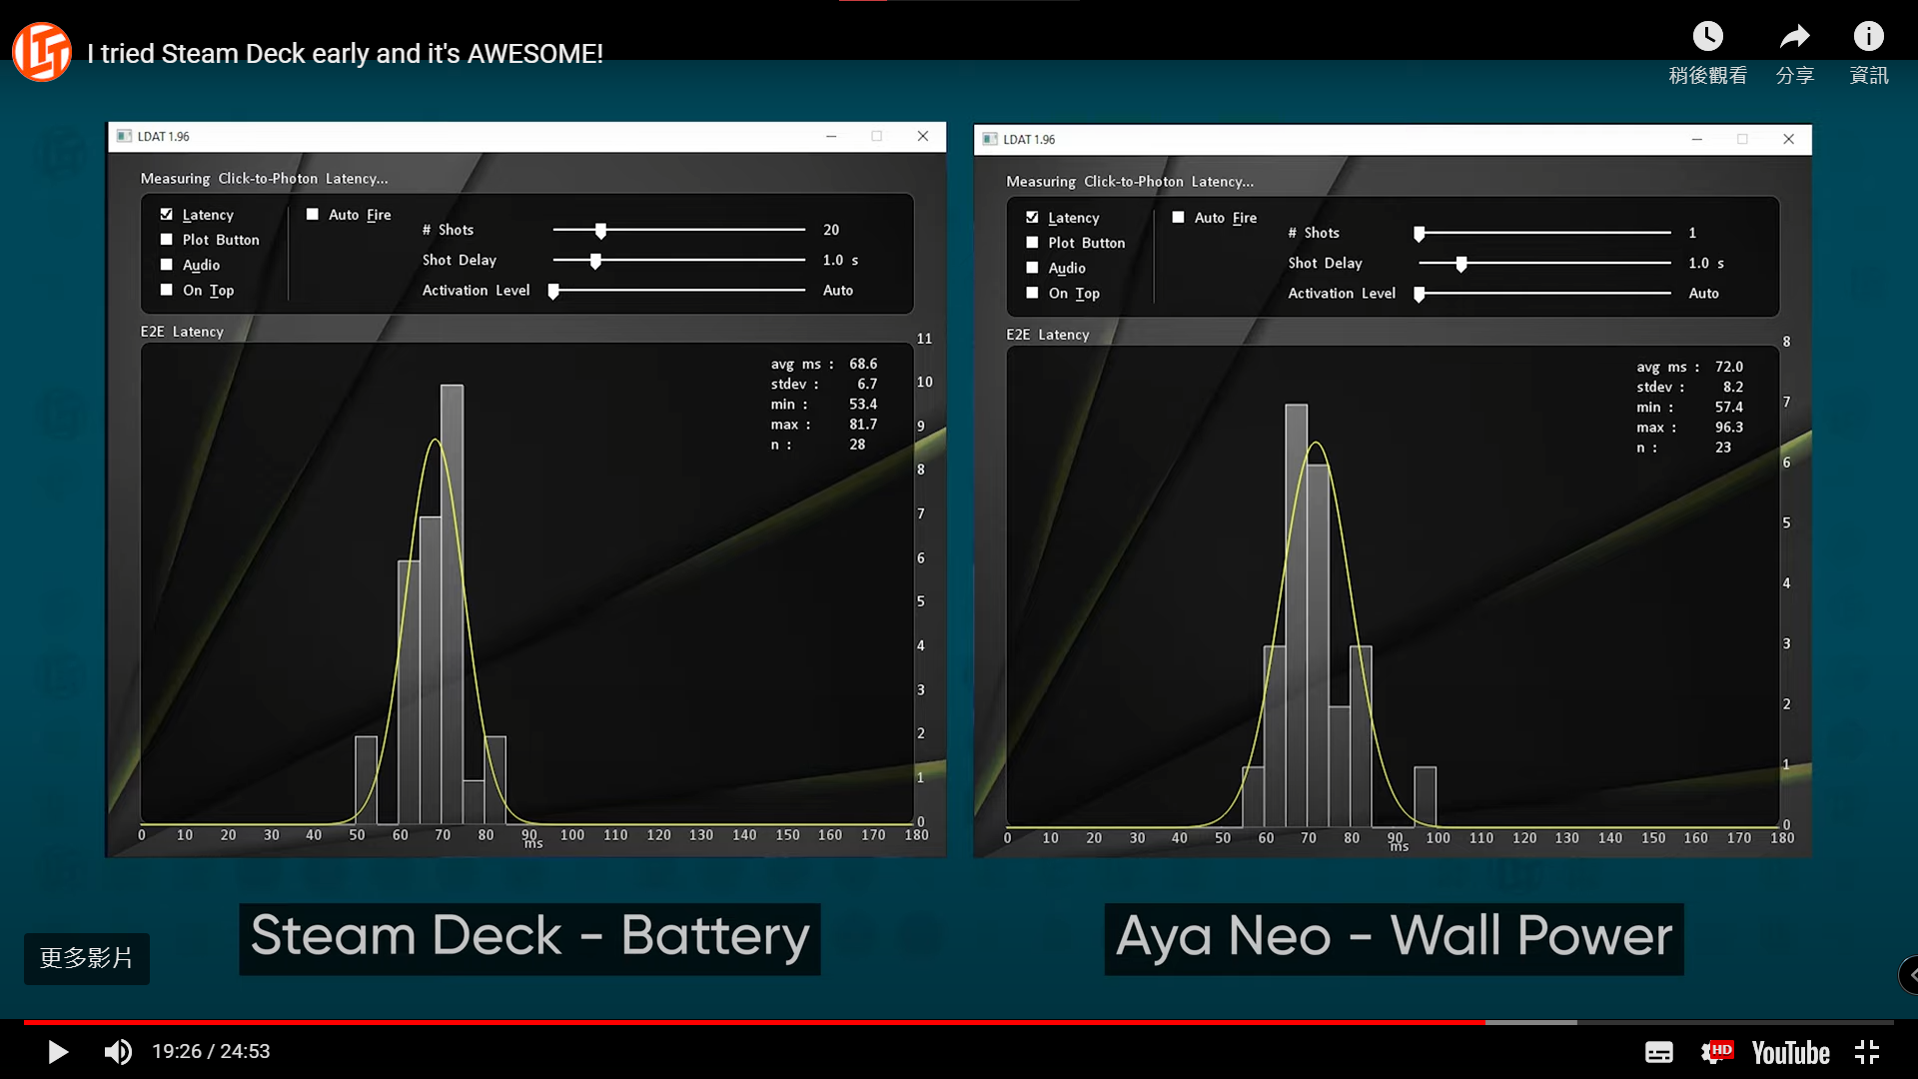Click Shot Delay slider handle in left window

click(x=595, y=261)
